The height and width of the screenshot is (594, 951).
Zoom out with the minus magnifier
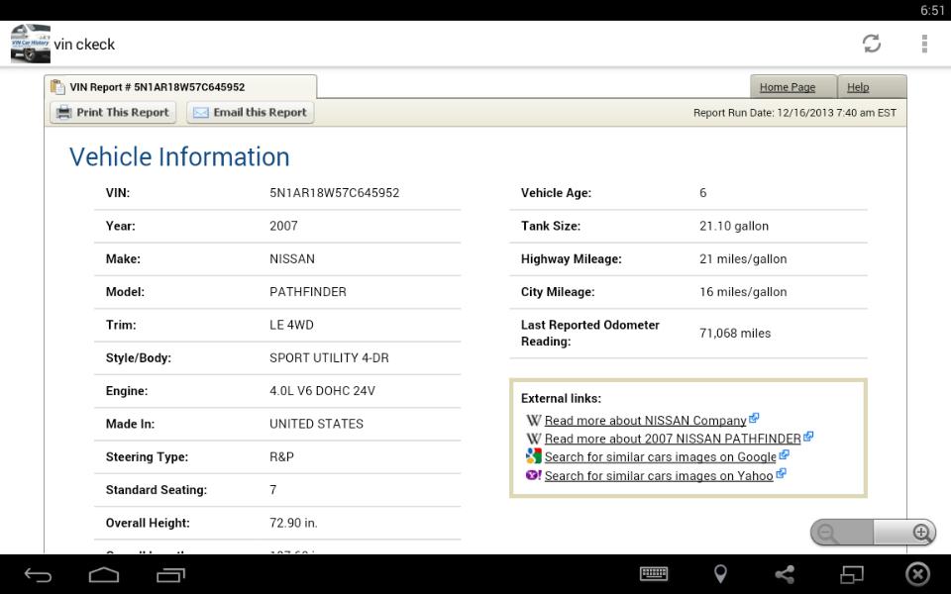828,533
